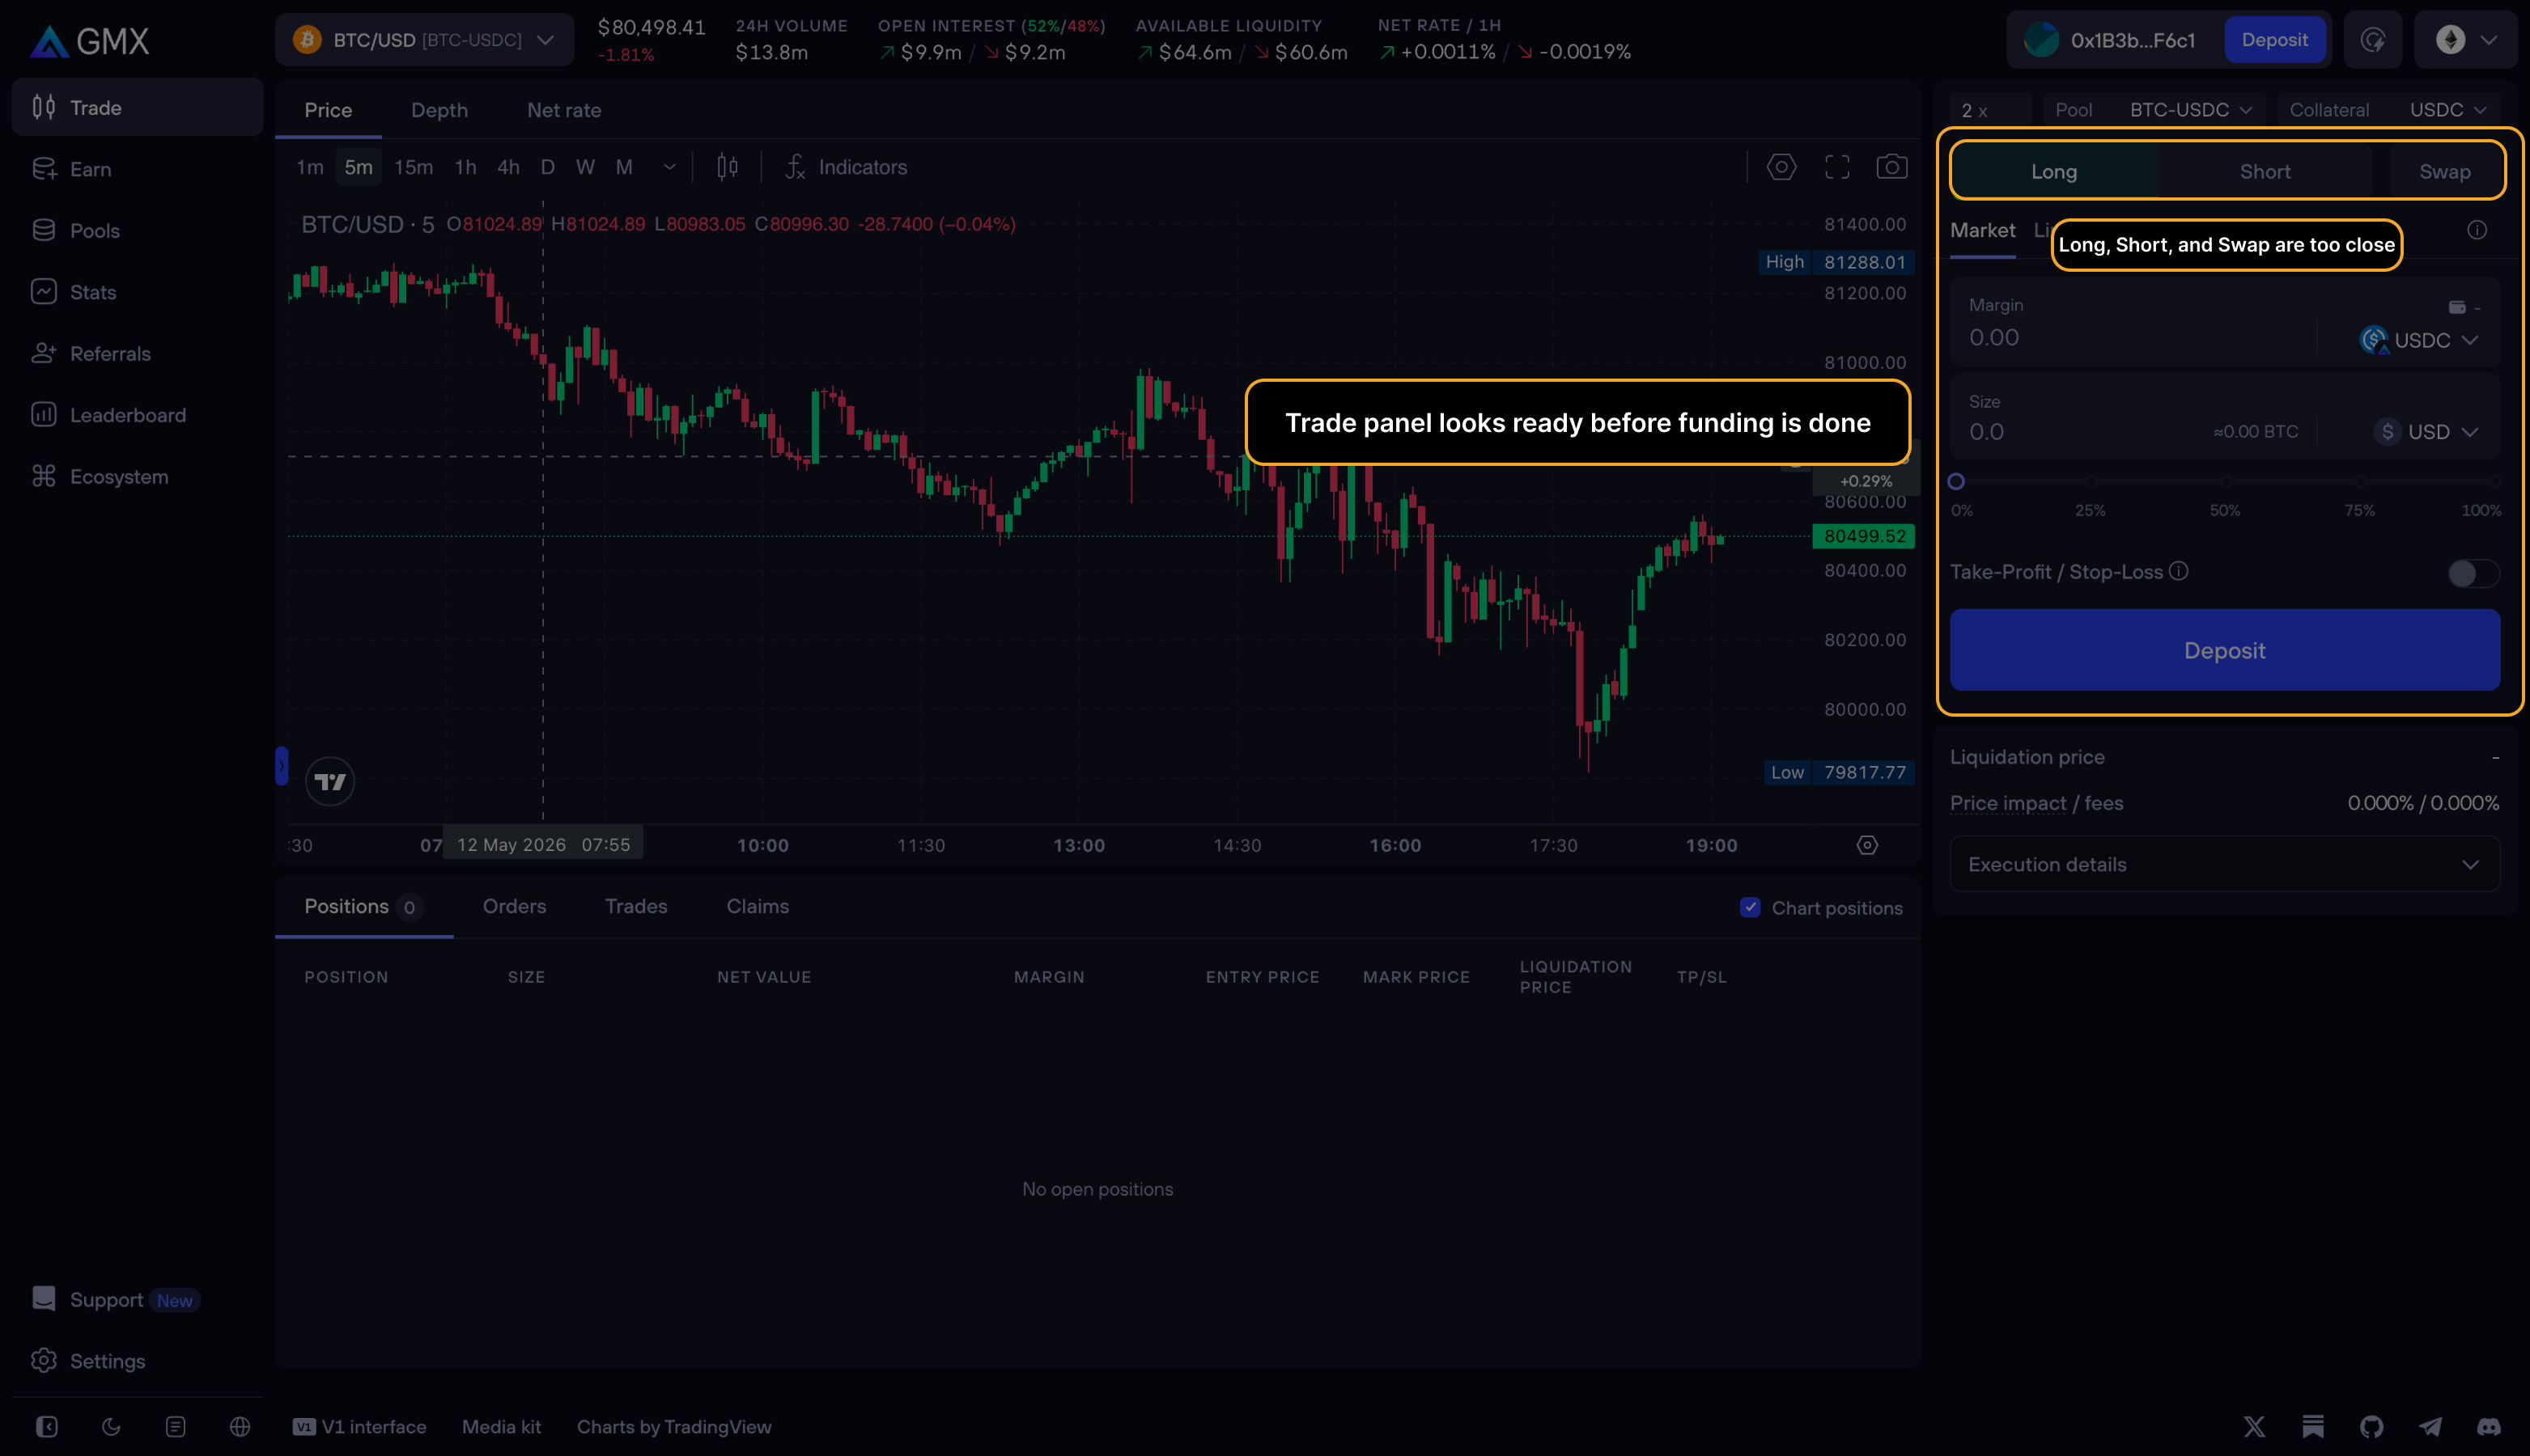Open the Ethereum network selector

coord(2466,40)
